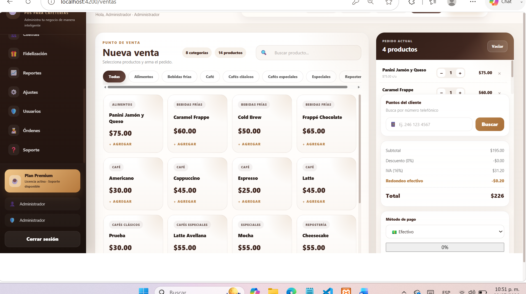Click the Vaciar order button
526x294 pixels.
click(x=497, y=46)
